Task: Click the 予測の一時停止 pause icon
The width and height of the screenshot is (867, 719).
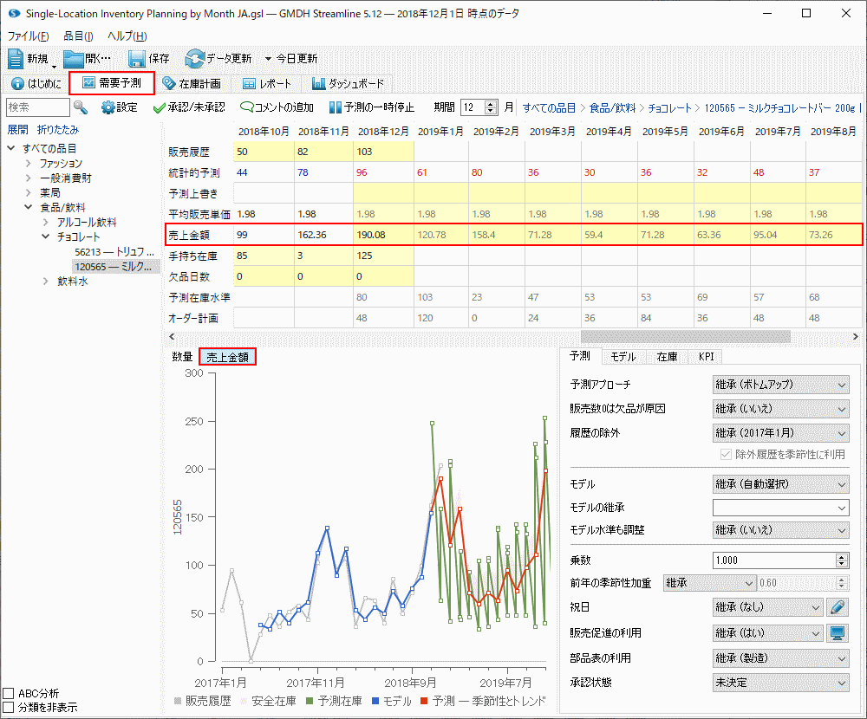Action: click(335, 107)
